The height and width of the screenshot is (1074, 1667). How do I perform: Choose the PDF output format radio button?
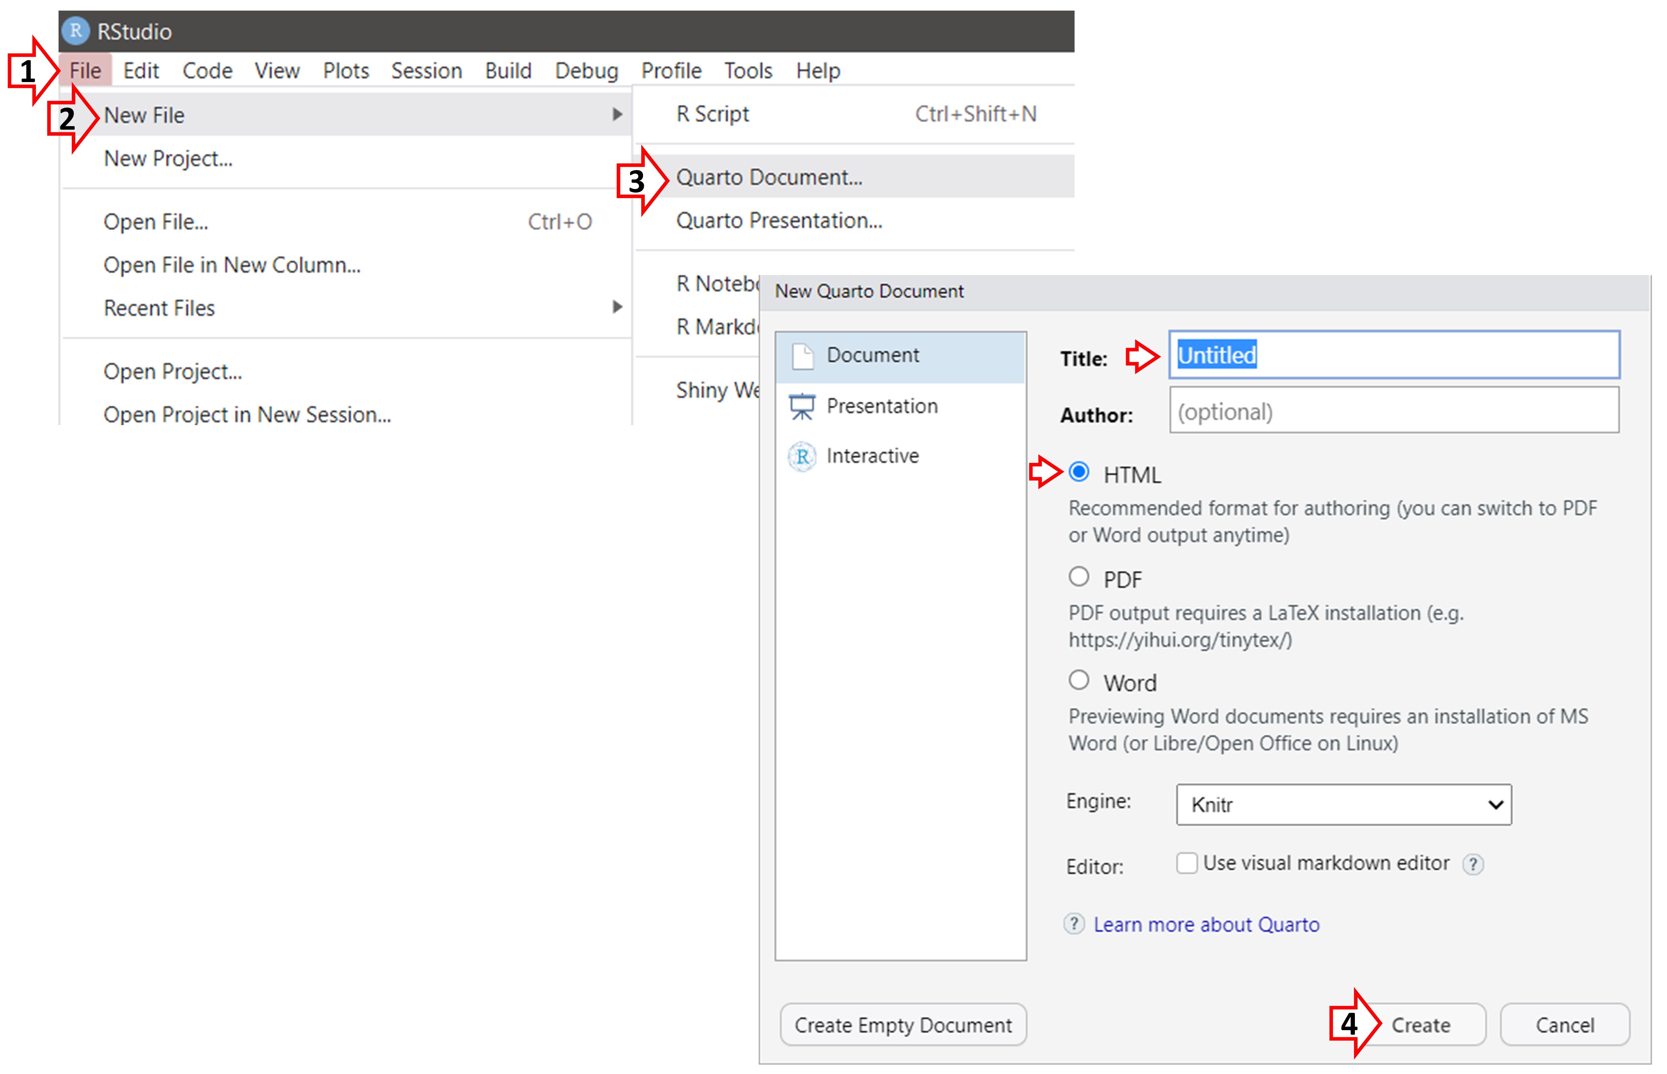[1079, 577]
